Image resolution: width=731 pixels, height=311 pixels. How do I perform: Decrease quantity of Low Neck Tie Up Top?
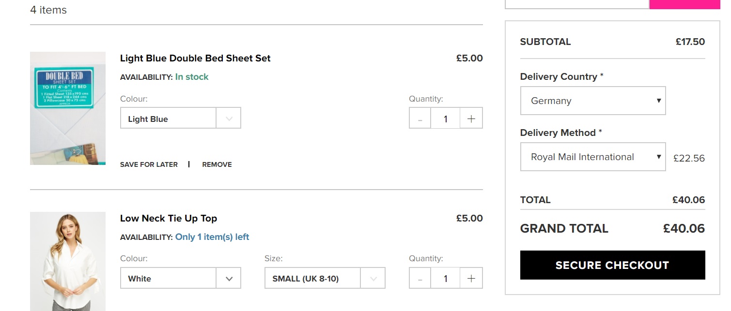[420, 278]
